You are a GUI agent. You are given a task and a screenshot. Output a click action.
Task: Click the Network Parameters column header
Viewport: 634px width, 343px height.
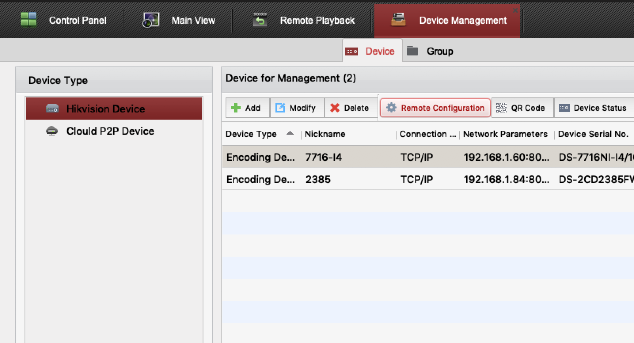click(505, 134)
